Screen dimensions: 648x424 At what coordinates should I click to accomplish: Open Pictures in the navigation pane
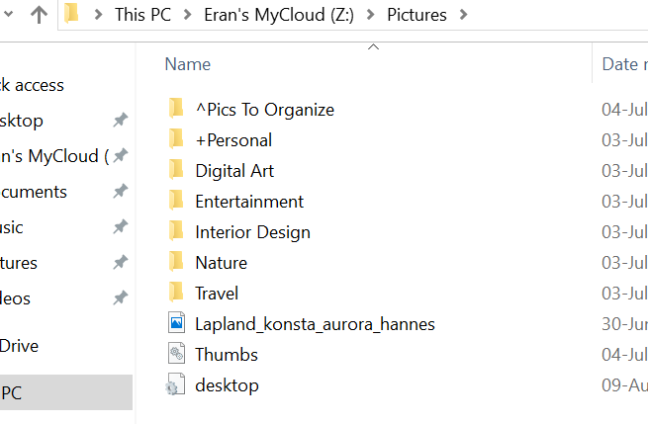19,263
